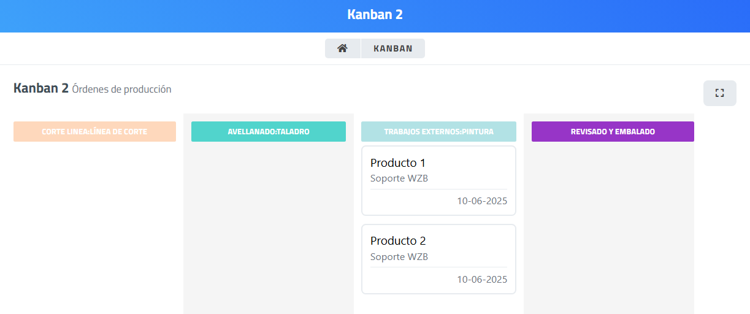Click the Avellanado:Taladro column header
This screenshot has width=750, height=314.
(x=269, y=132)
